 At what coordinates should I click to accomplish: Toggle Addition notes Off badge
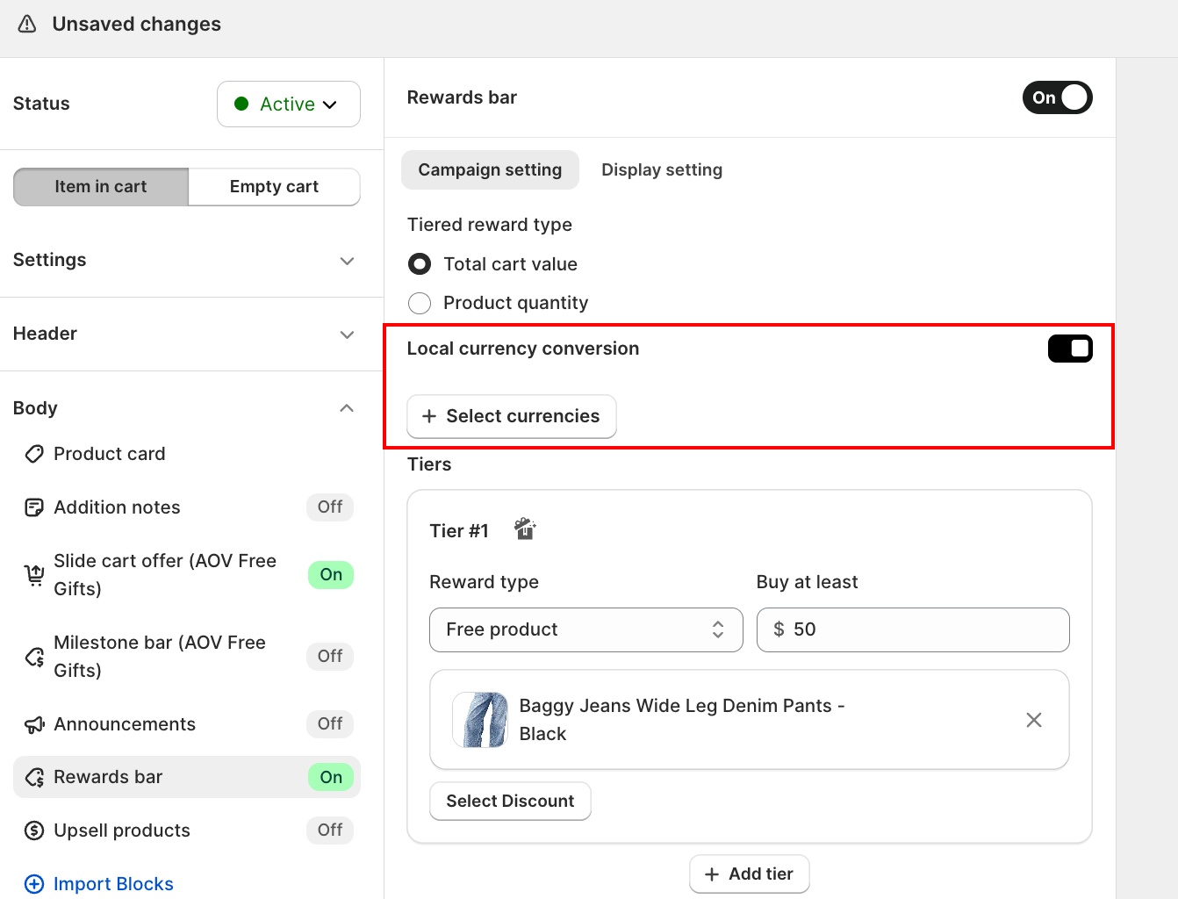[x=330, y=507]
